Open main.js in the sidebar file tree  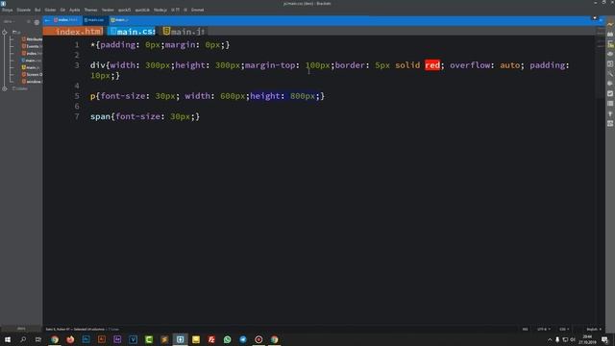tap(32, 67)
